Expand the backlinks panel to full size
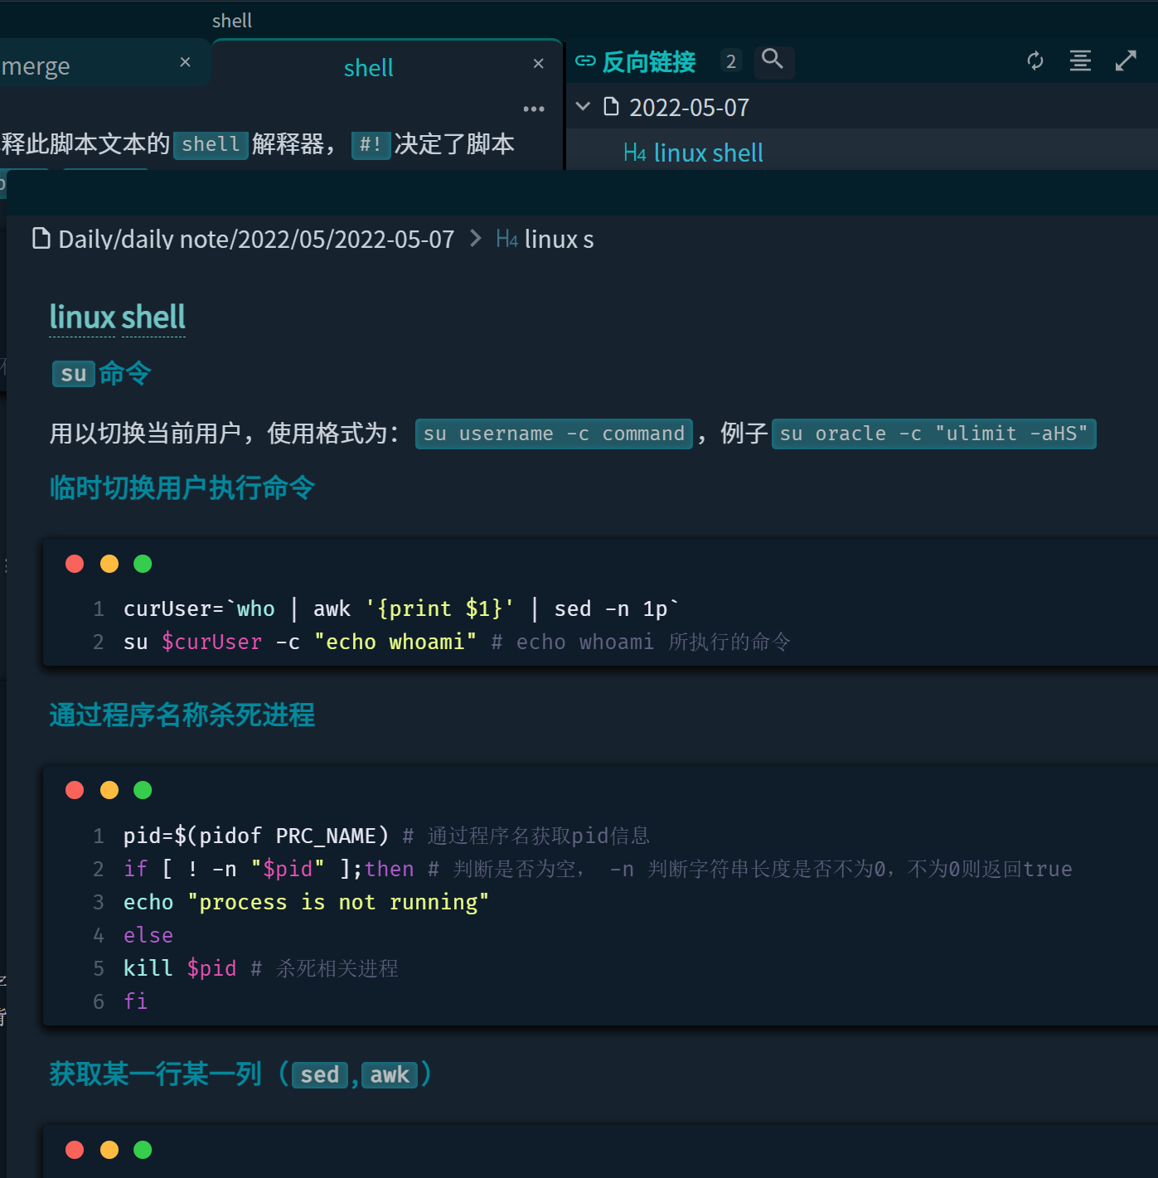This screenshot has width=1158, height=1178. point(1126,61)
